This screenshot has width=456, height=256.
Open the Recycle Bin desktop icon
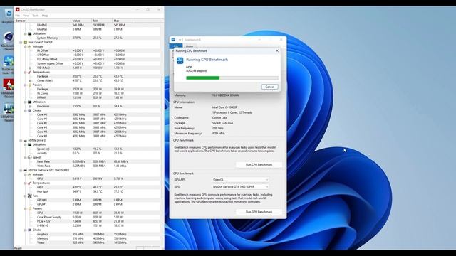(8, 13)
